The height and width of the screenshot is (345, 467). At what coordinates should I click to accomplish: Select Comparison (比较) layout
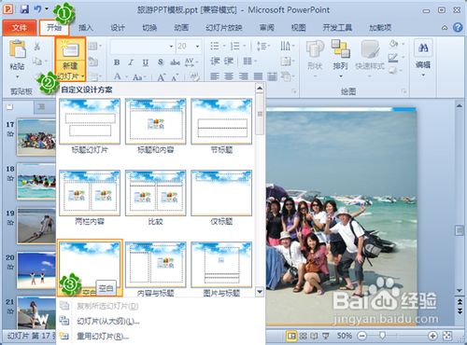click(156, 198)
